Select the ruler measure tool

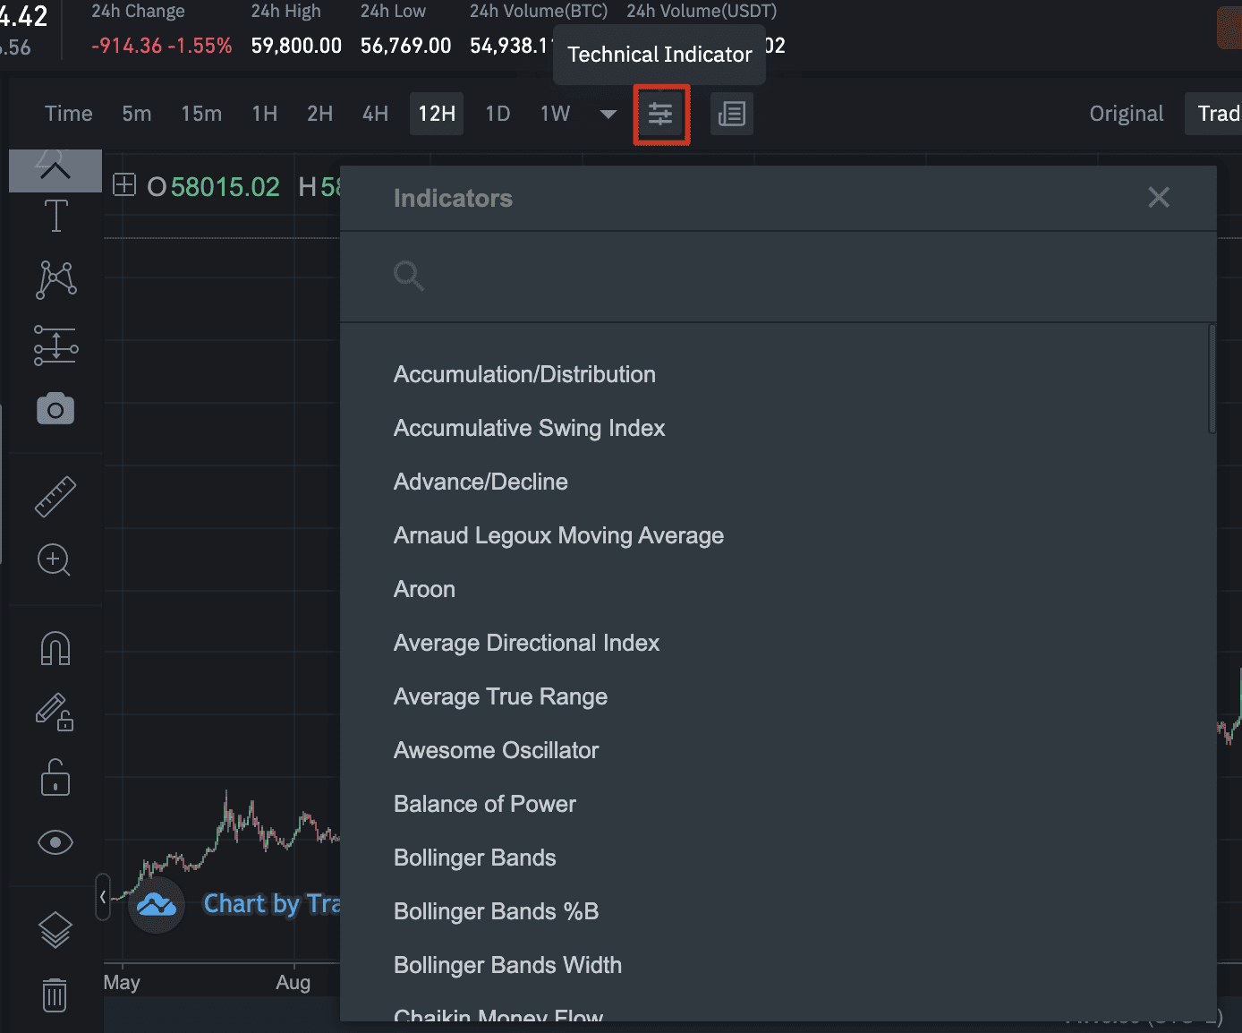55,496
